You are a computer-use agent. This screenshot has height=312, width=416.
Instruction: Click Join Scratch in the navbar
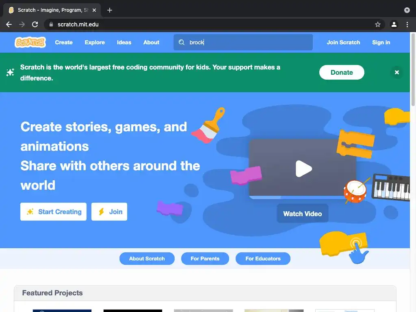[343, 42]
